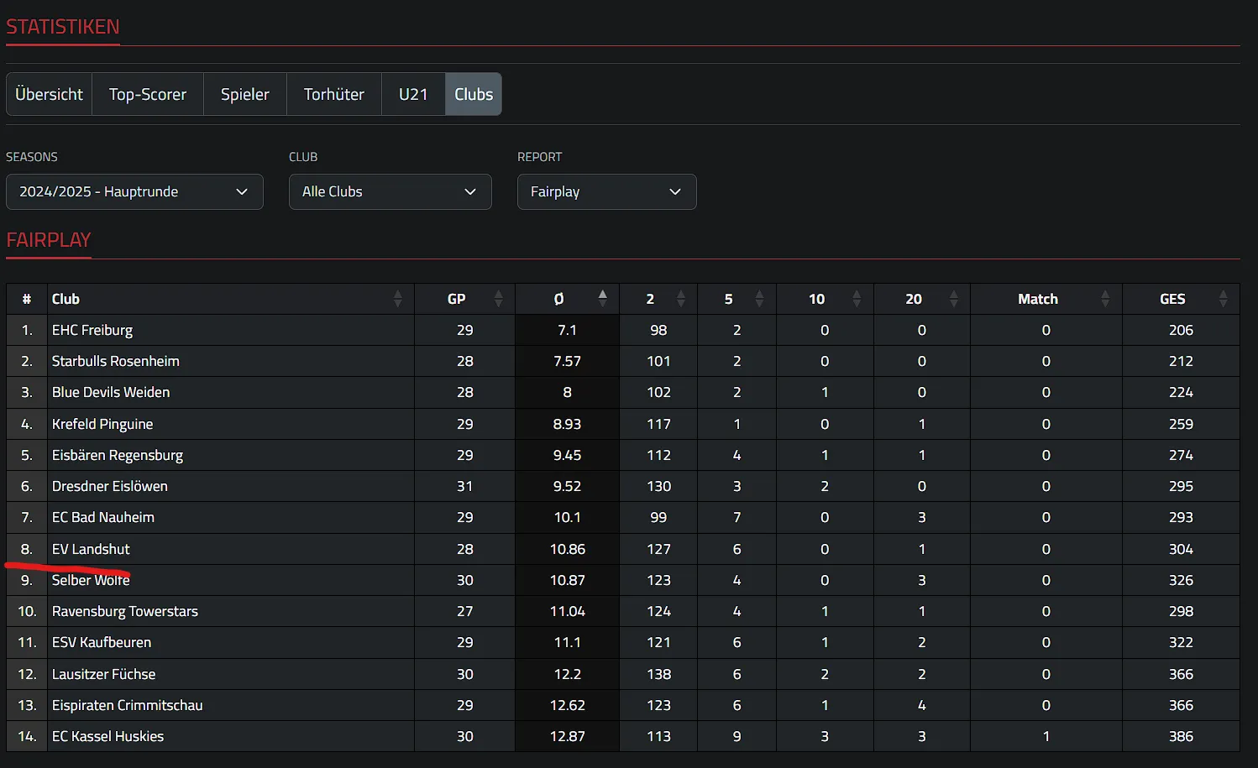
Task: Click the average value 7.57
Action: [x=567, y=361]
